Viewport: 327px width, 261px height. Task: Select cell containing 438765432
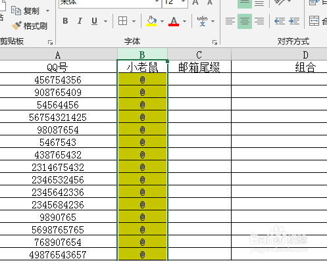tap(58, 154)
